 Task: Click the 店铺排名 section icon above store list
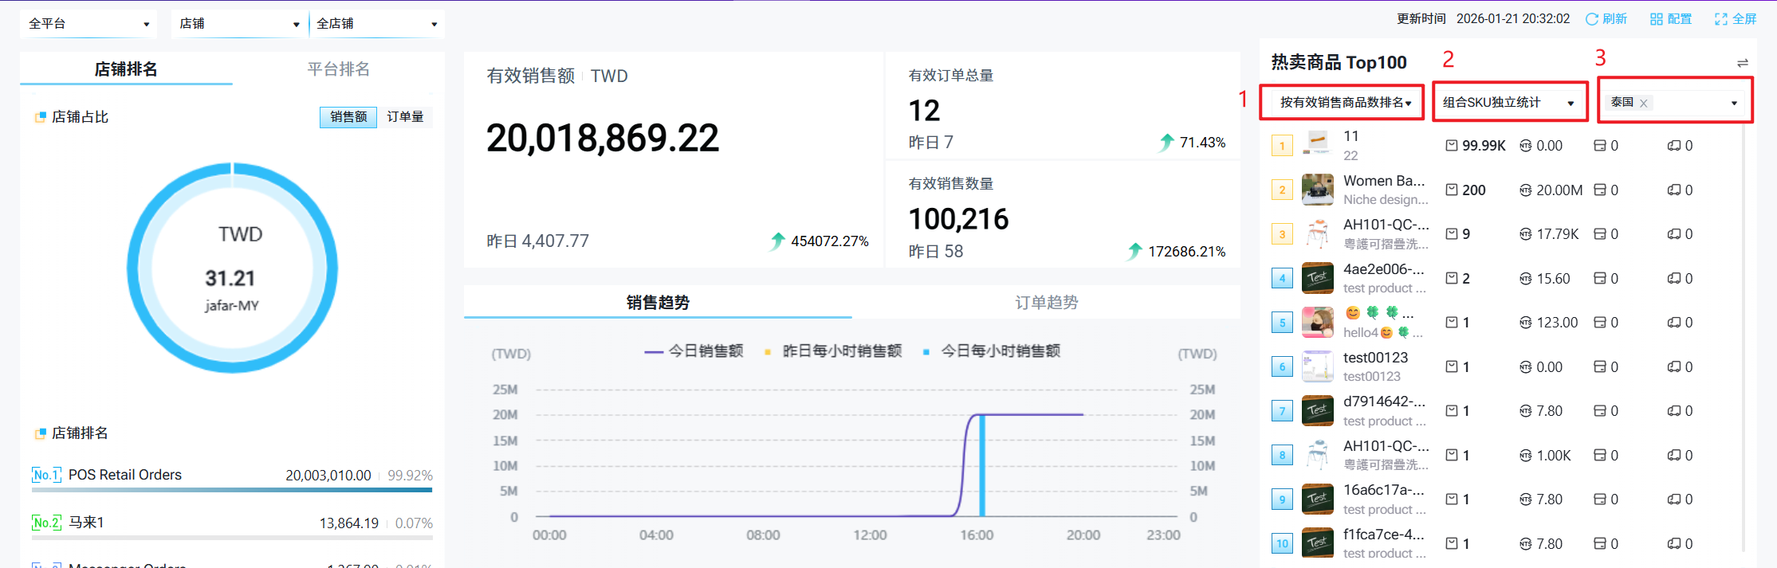point(40,433)
